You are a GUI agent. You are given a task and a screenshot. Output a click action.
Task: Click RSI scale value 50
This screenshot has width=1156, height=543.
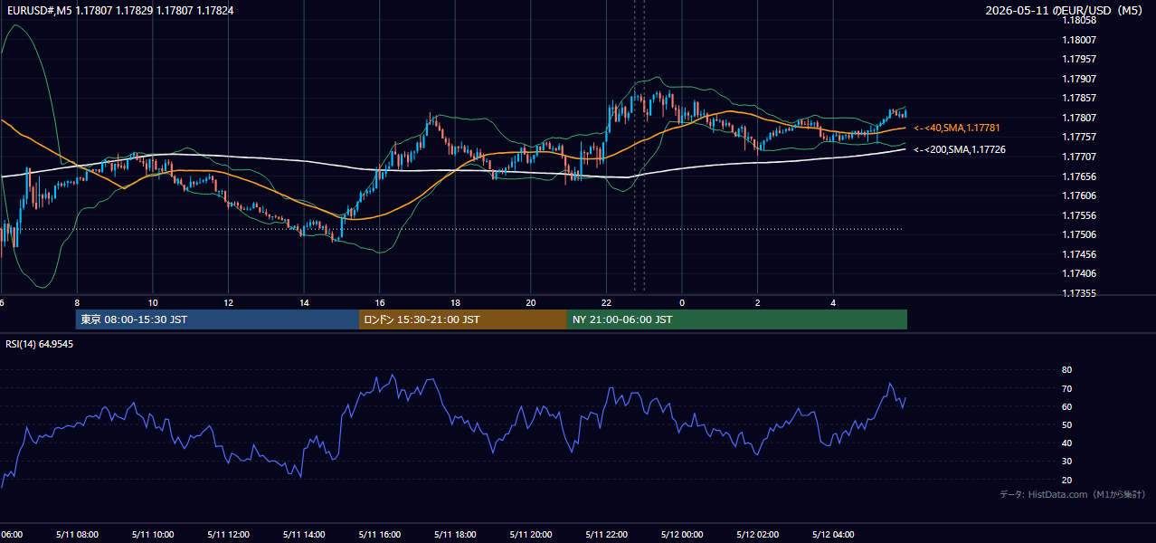click(1066, 425)
